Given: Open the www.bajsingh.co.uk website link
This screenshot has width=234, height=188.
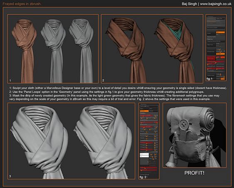Looking at the screenshot, I should pos(216,4).
